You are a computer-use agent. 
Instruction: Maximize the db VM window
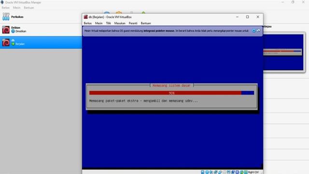[x=248, y=17]
